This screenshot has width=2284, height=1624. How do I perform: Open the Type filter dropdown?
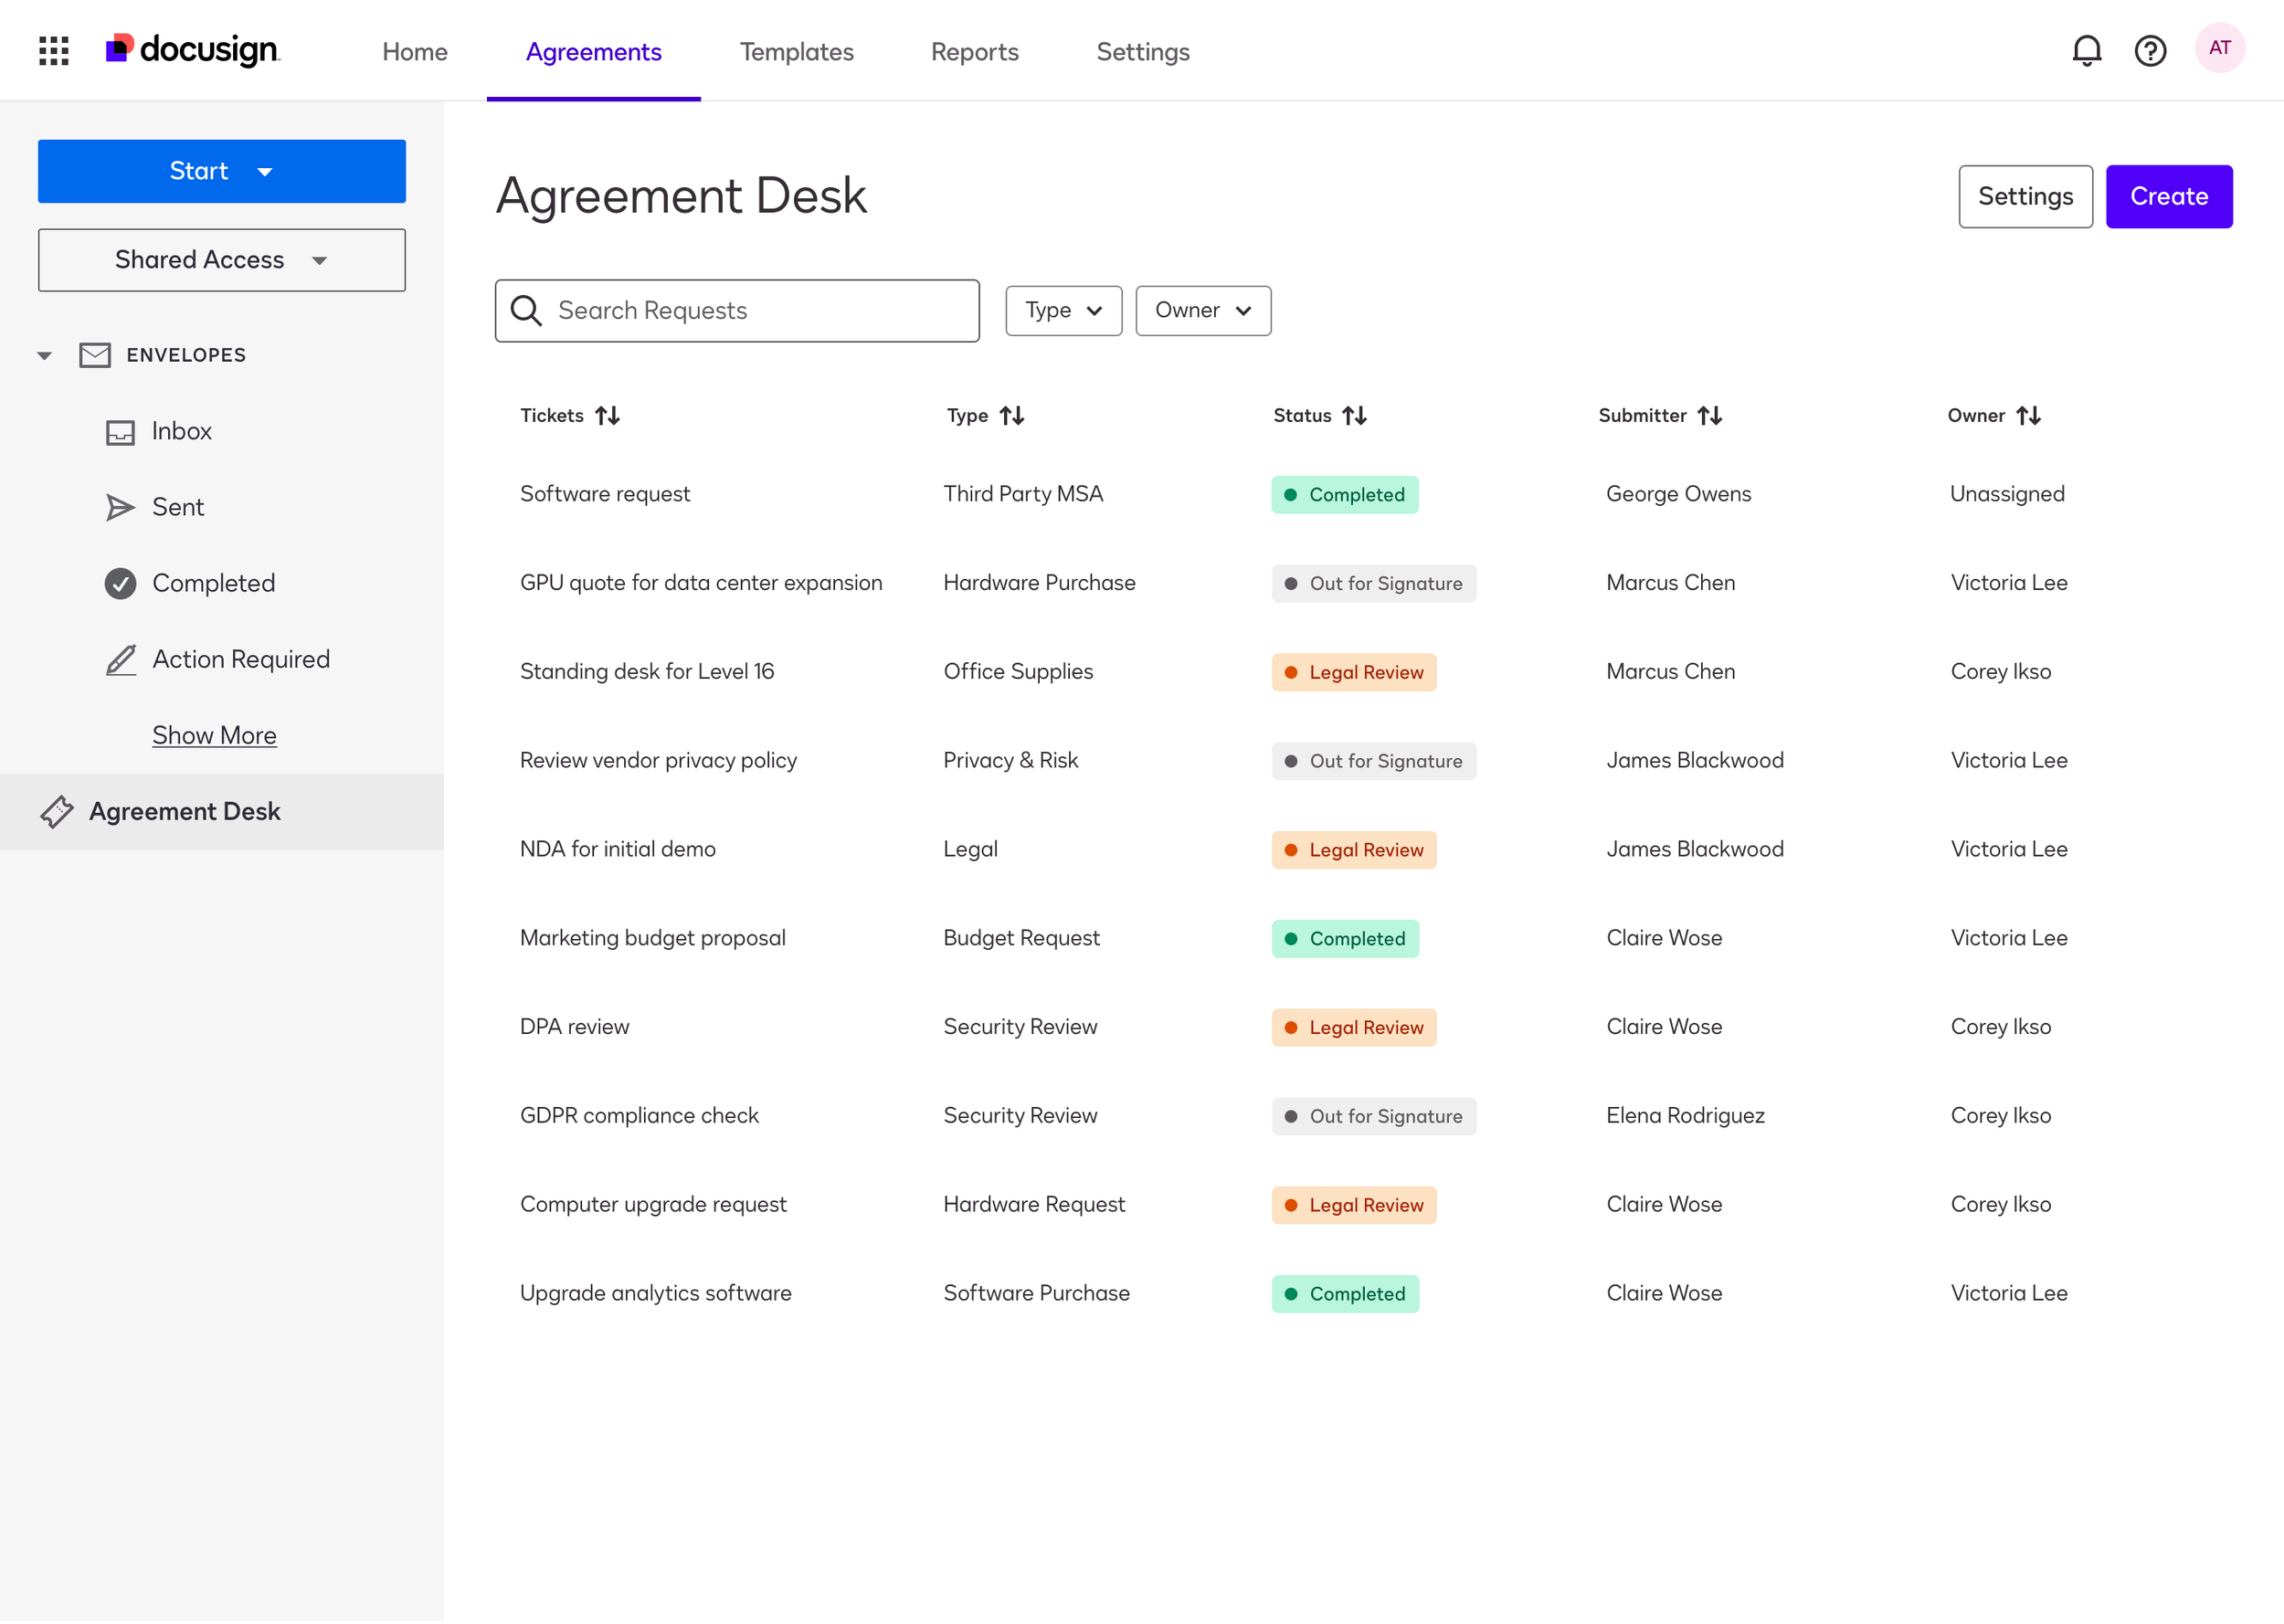(1063, 311)
